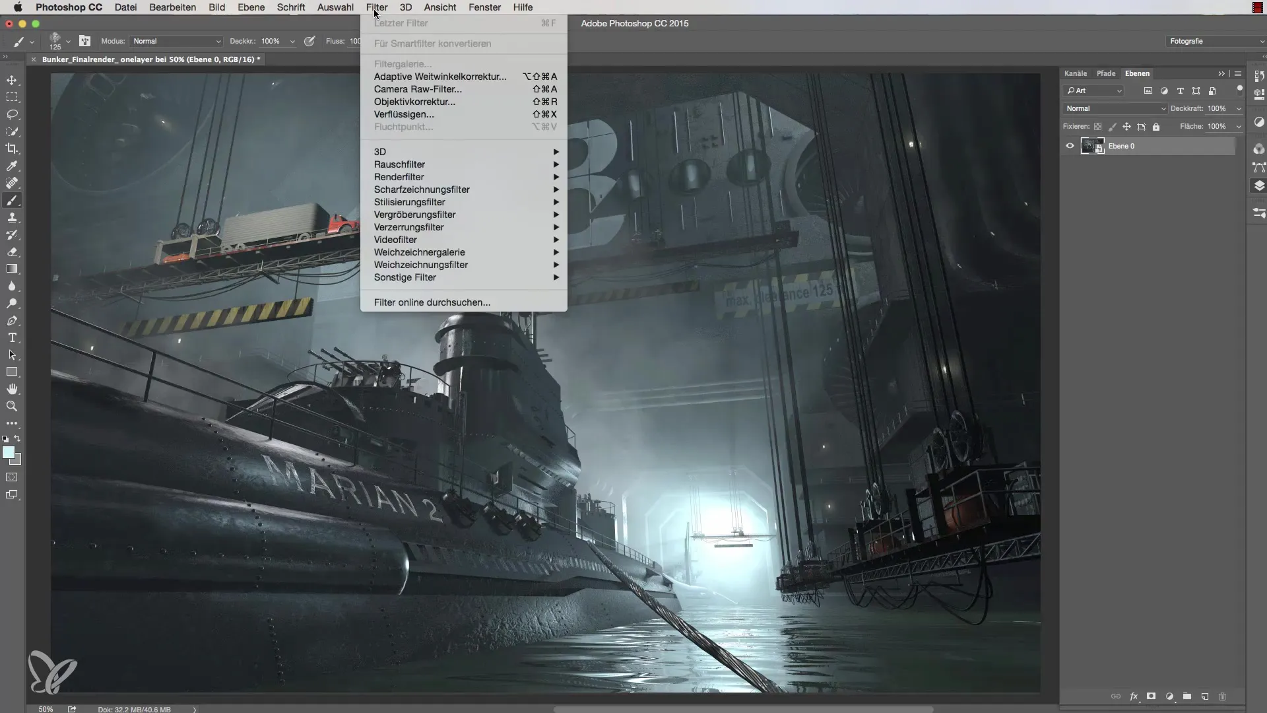Image resolution: width=1267 pixels, height=713 pixels.
Task: Open layer filter Art dropdown
Action: pos(1093,91)
